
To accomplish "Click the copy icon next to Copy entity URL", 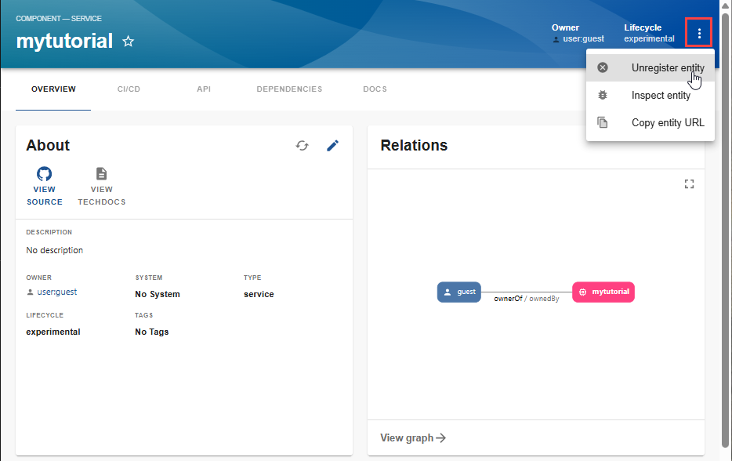I will (603, 122).
